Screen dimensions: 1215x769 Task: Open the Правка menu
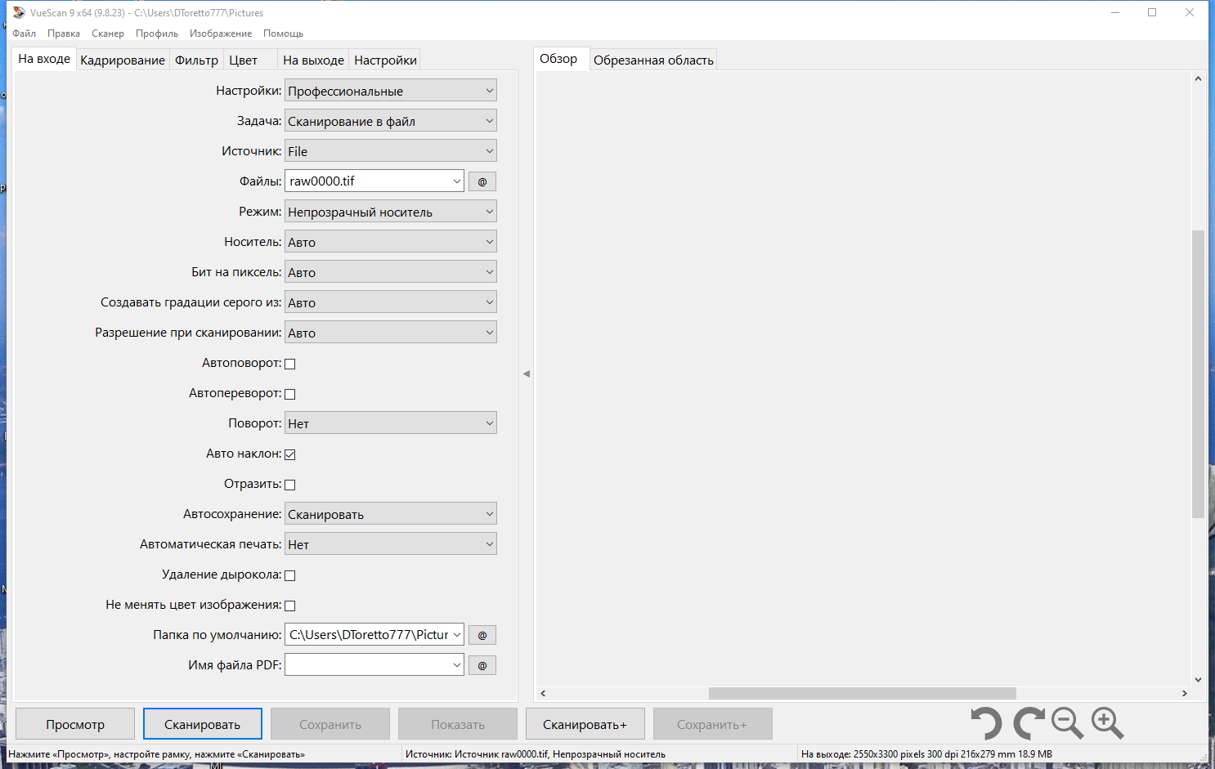click(64, 34)
